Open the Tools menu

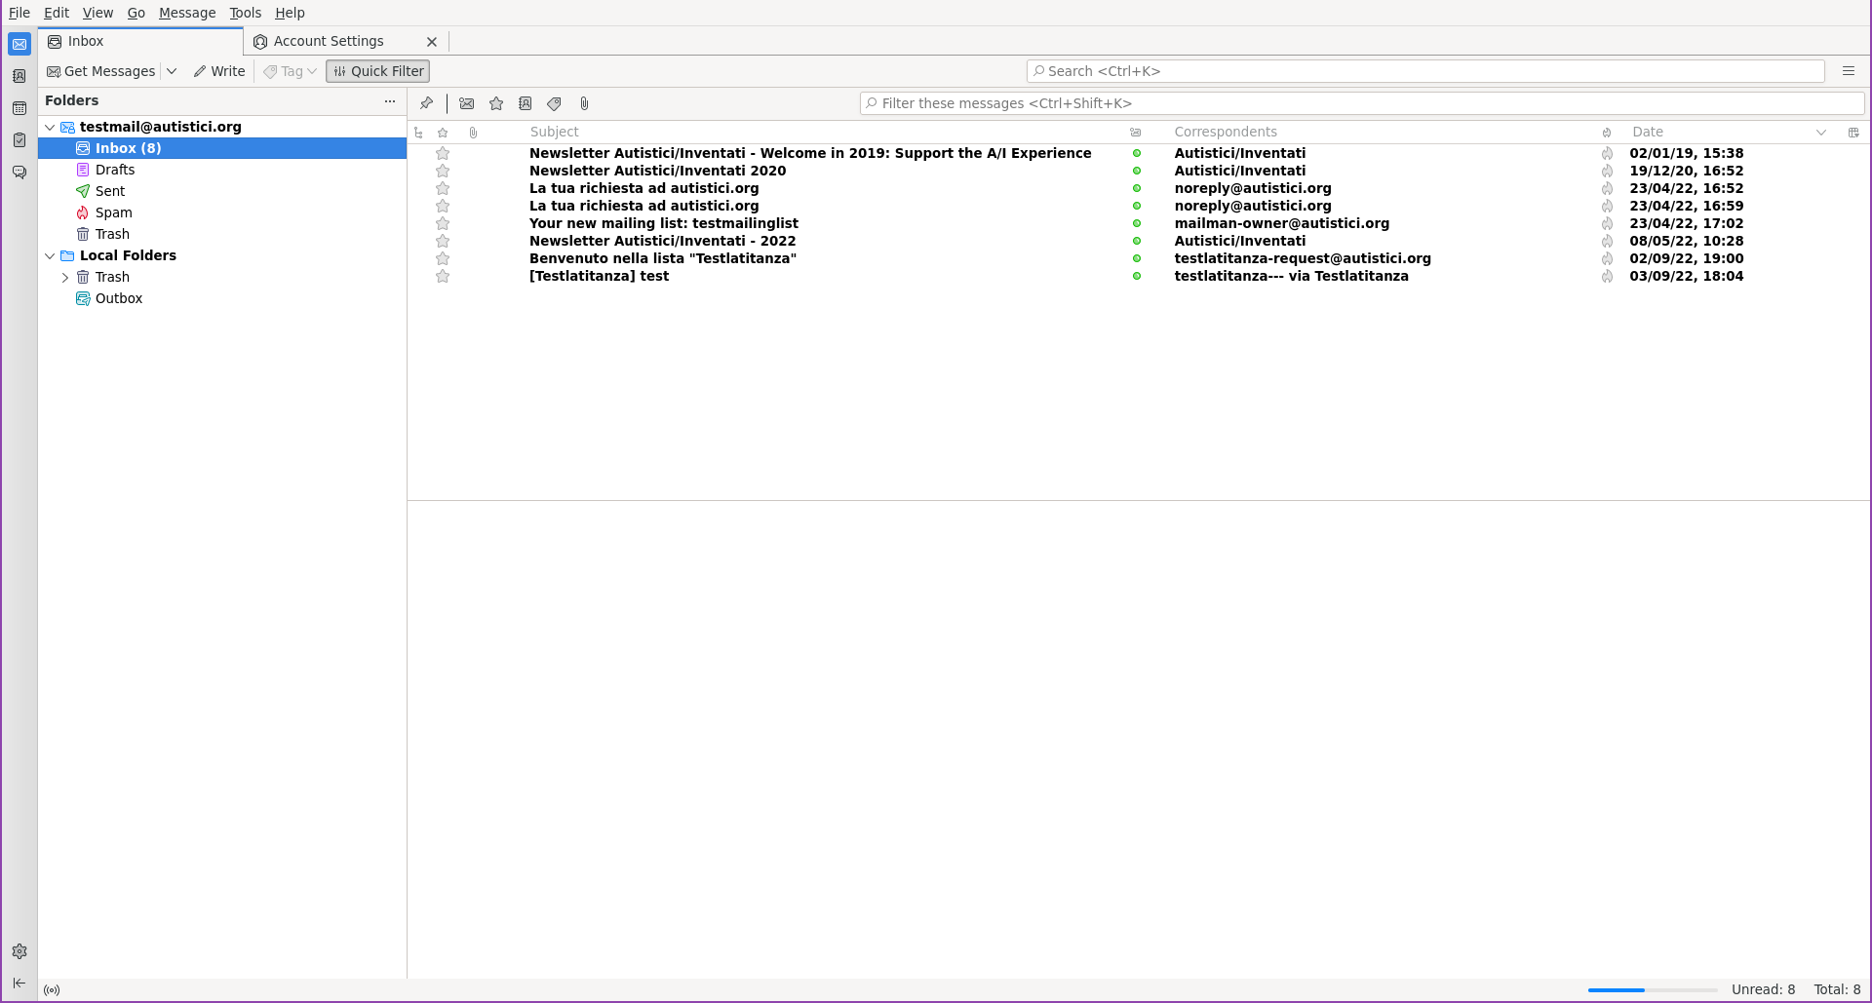coord(245,13)
